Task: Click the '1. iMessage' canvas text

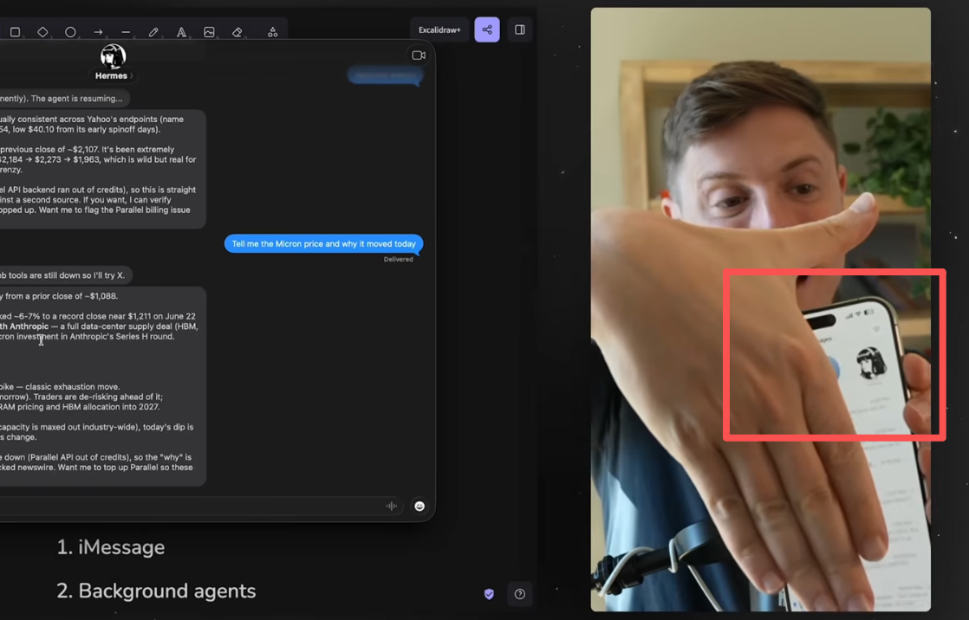Action: point(111,547)
